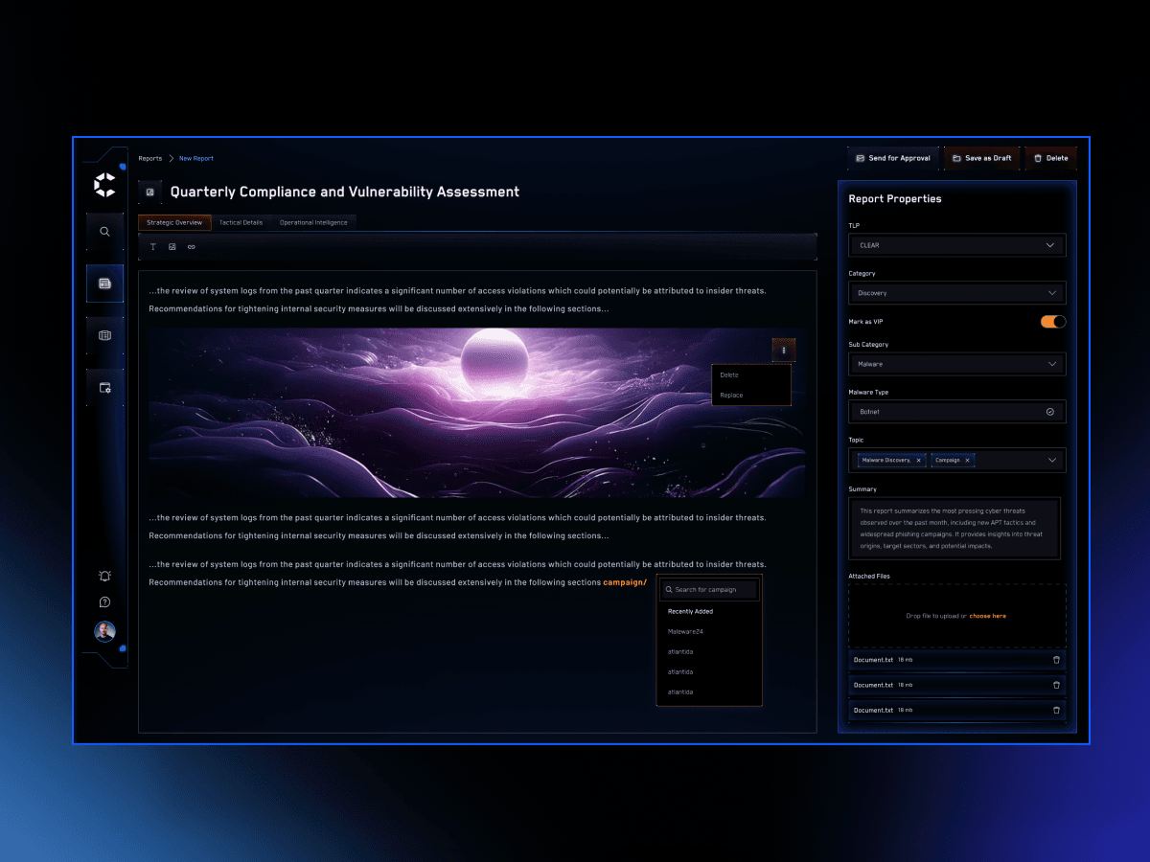Image resolution: width=1150 pixels, height=862 pixels.
Task: Click the Report Properties heading
Action: pos(895,199)
